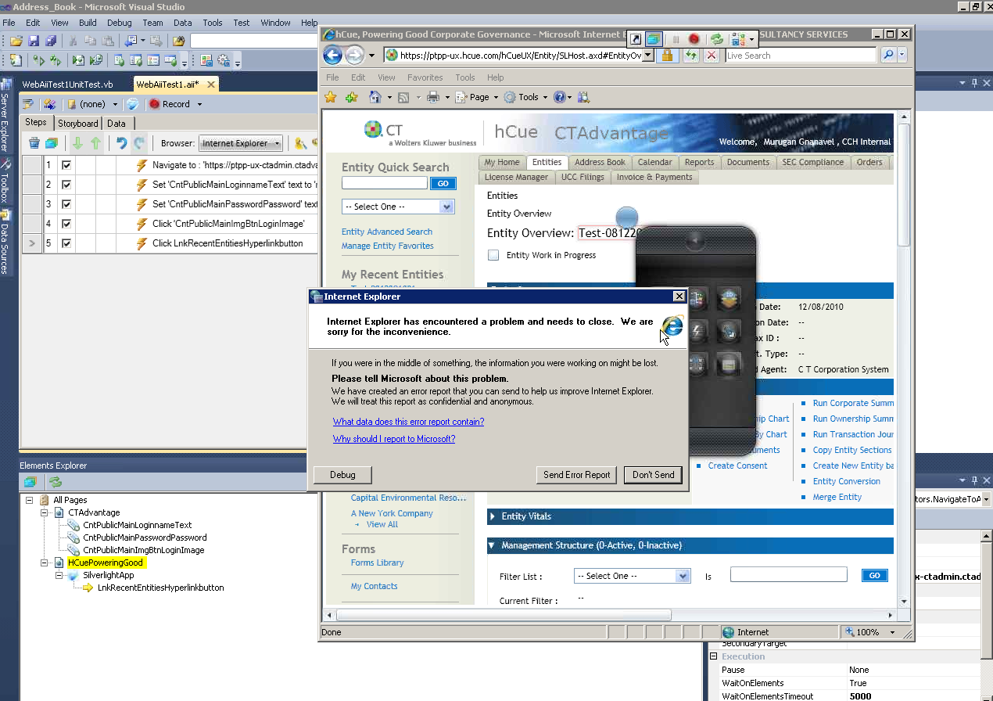Toggle checkbox for step 3 Set CntPublicMainPasswordPassword
The height and width of the screenshot is (701, 993).
coord(66,204)
